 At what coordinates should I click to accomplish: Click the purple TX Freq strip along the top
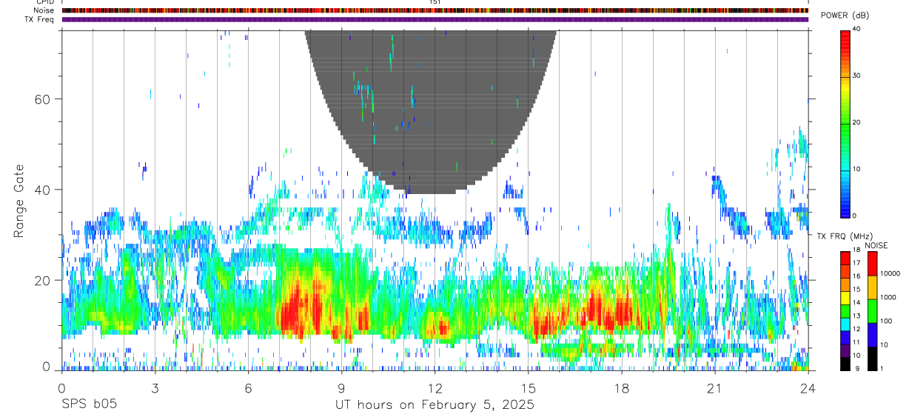435,19
